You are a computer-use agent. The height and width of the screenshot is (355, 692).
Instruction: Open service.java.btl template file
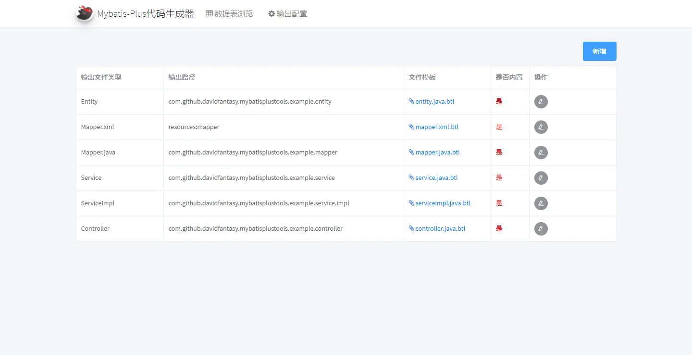pos(436,178)
